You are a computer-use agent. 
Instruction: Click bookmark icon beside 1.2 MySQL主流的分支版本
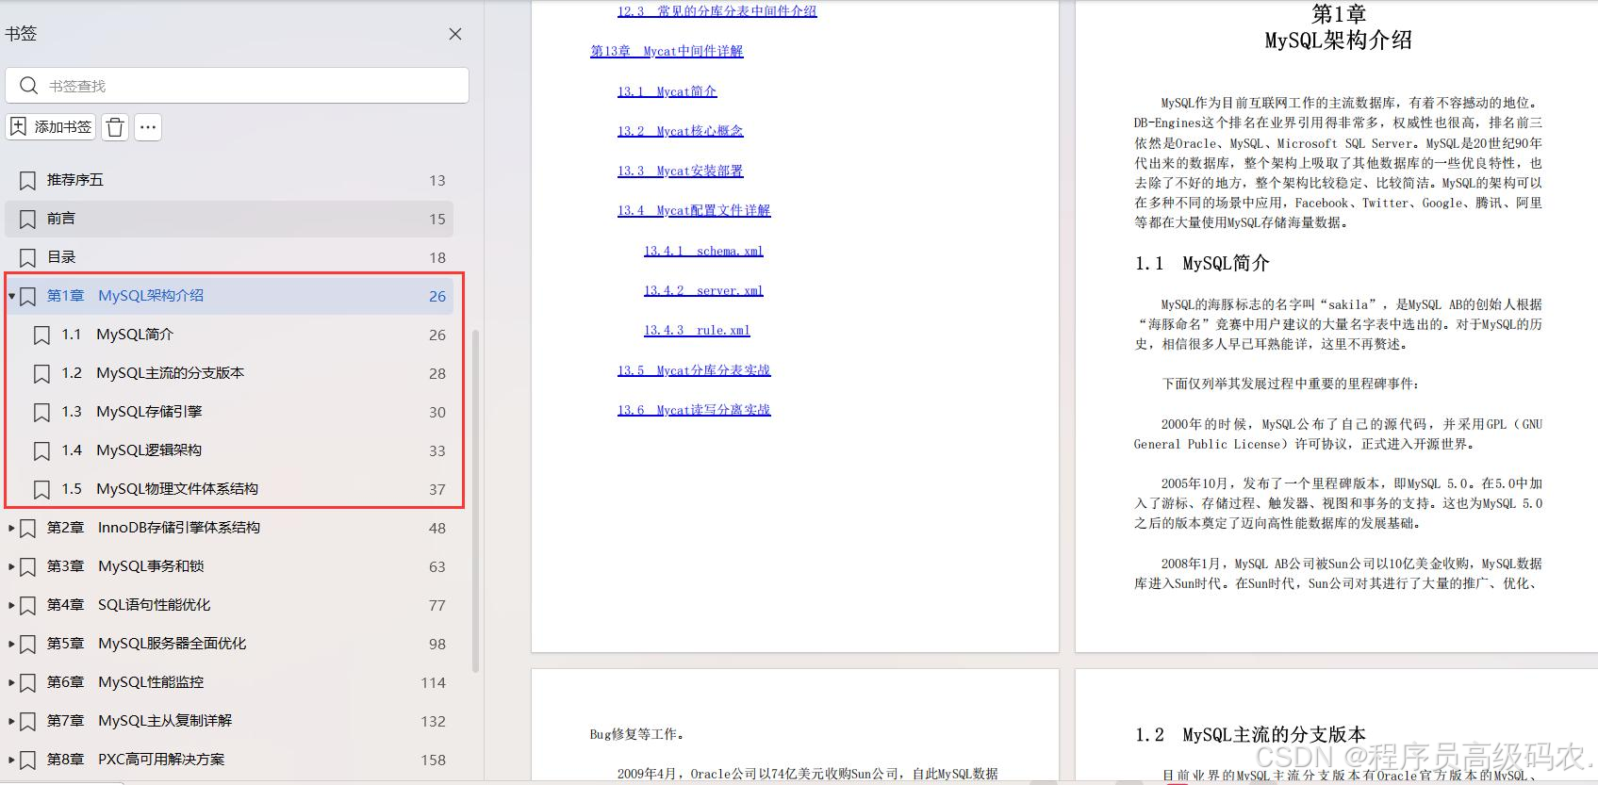(41, 373)
